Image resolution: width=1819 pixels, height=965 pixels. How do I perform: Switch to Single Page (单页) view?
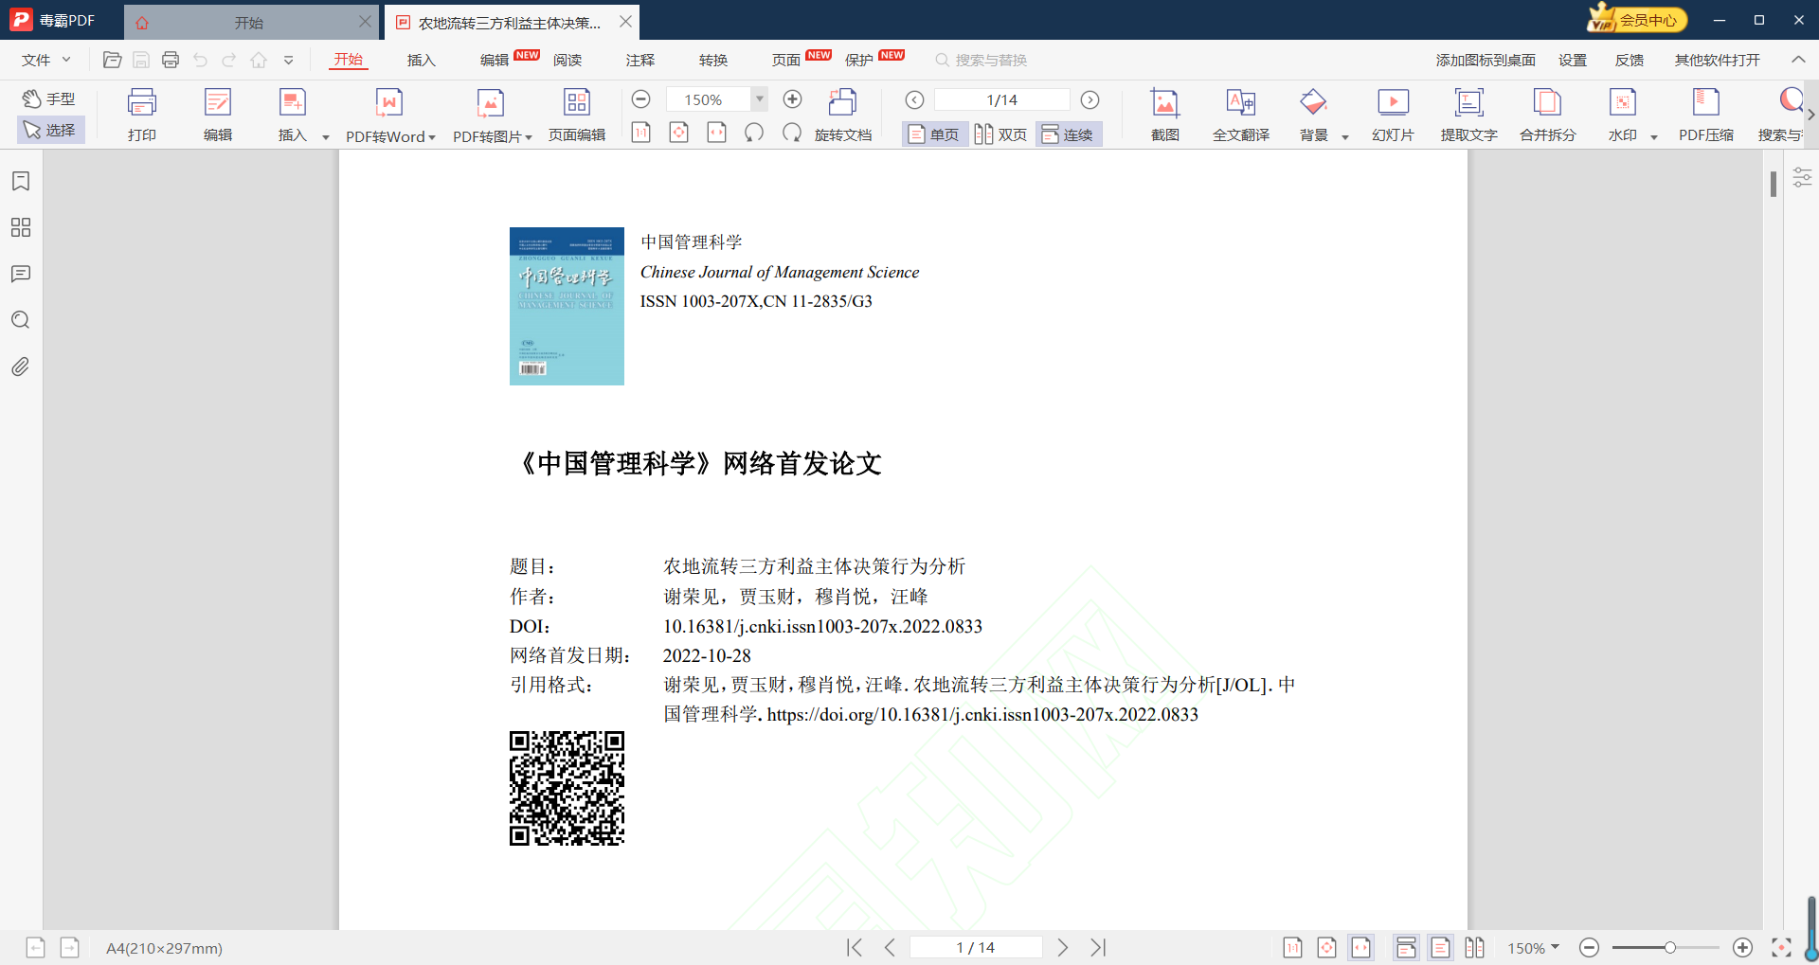(x=934, y=134)
